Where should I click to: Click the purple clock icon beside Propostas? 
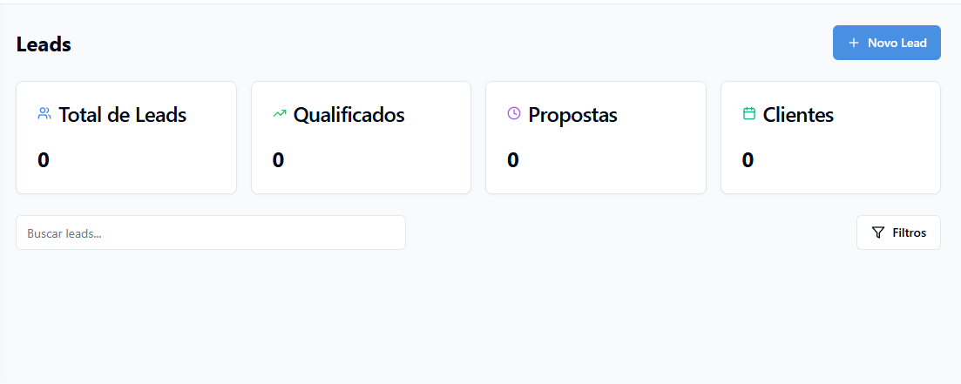(513, 113)
